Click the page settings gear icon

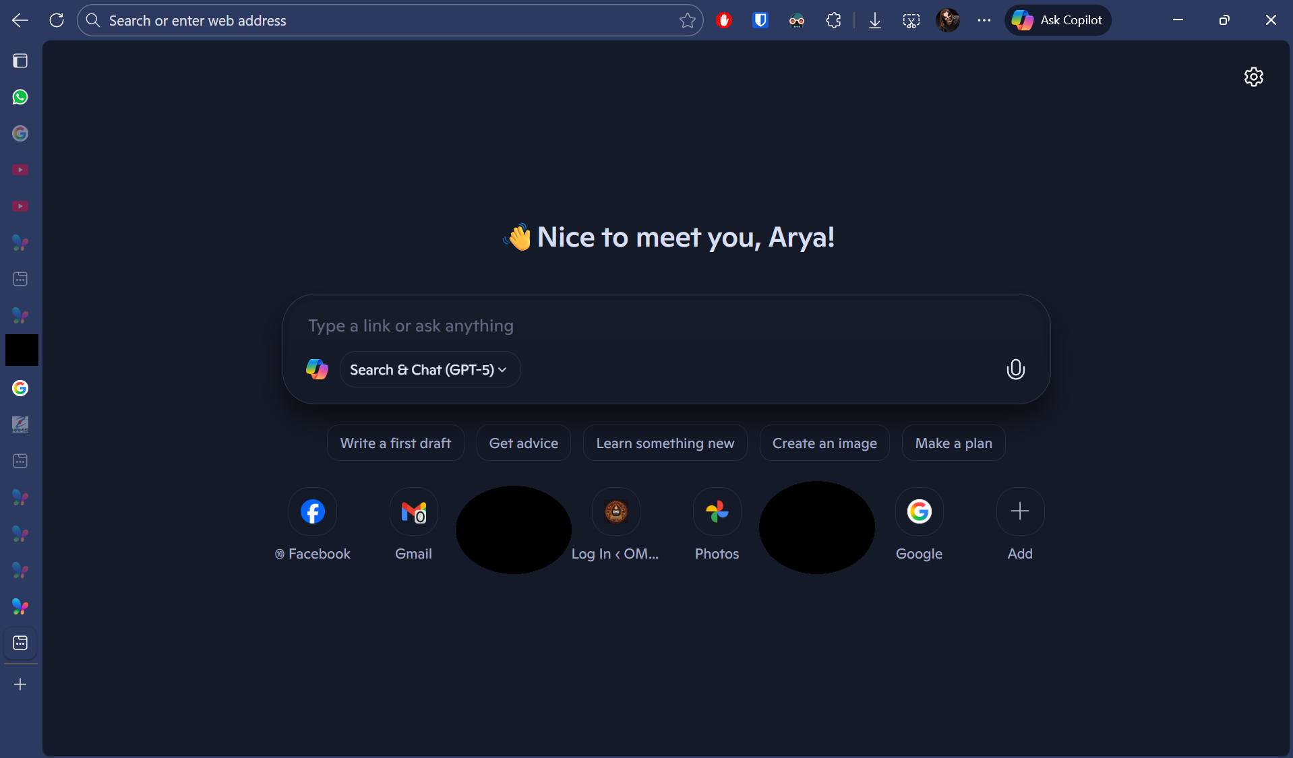coord(1253,77)
